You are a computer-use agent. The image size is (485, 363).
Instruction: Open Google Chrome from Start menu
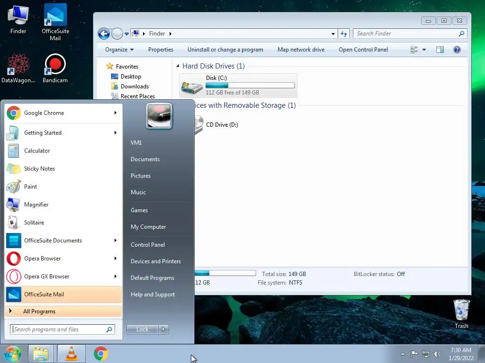point(63,113)
